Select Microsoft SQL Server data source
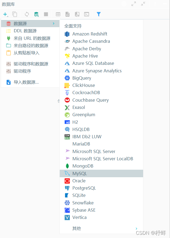This screenshot has width=170, height=238. pyautogui.click(x=101, y=151)
